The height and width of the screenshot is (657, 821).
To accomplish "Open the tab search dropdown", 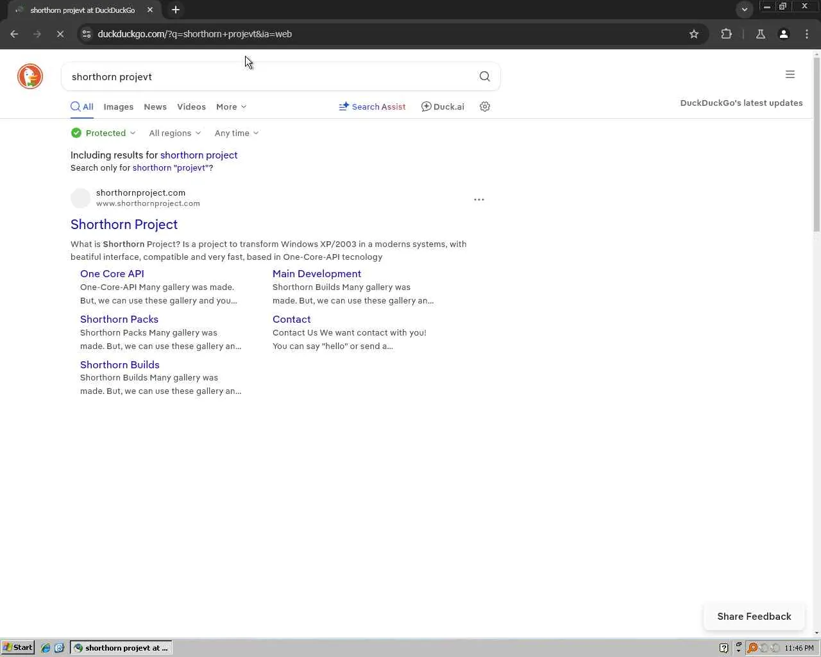I will tap(745, 10).
